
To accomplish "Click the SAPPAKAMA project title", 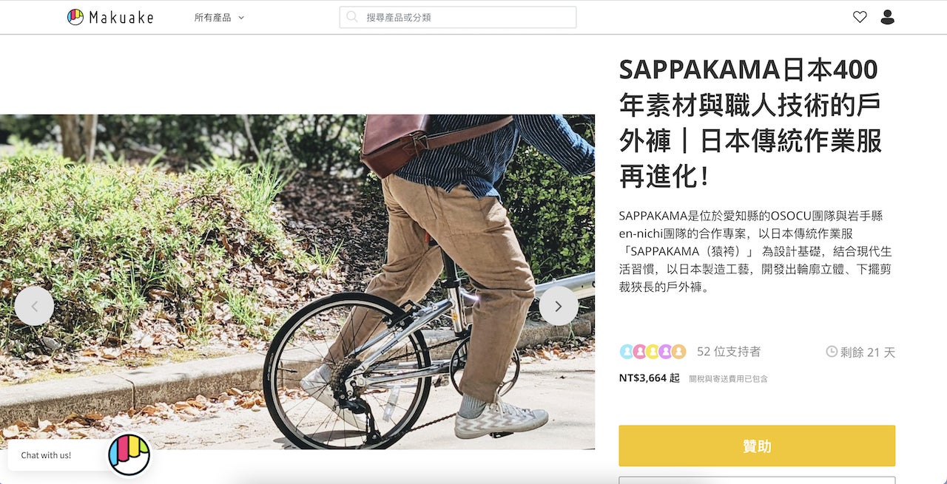I will coord(750,123).
